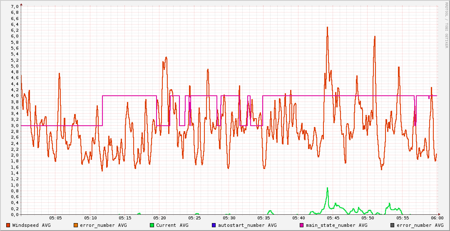Click the 05:45 time axis label

pyautogui.click(x=333, y=218)
